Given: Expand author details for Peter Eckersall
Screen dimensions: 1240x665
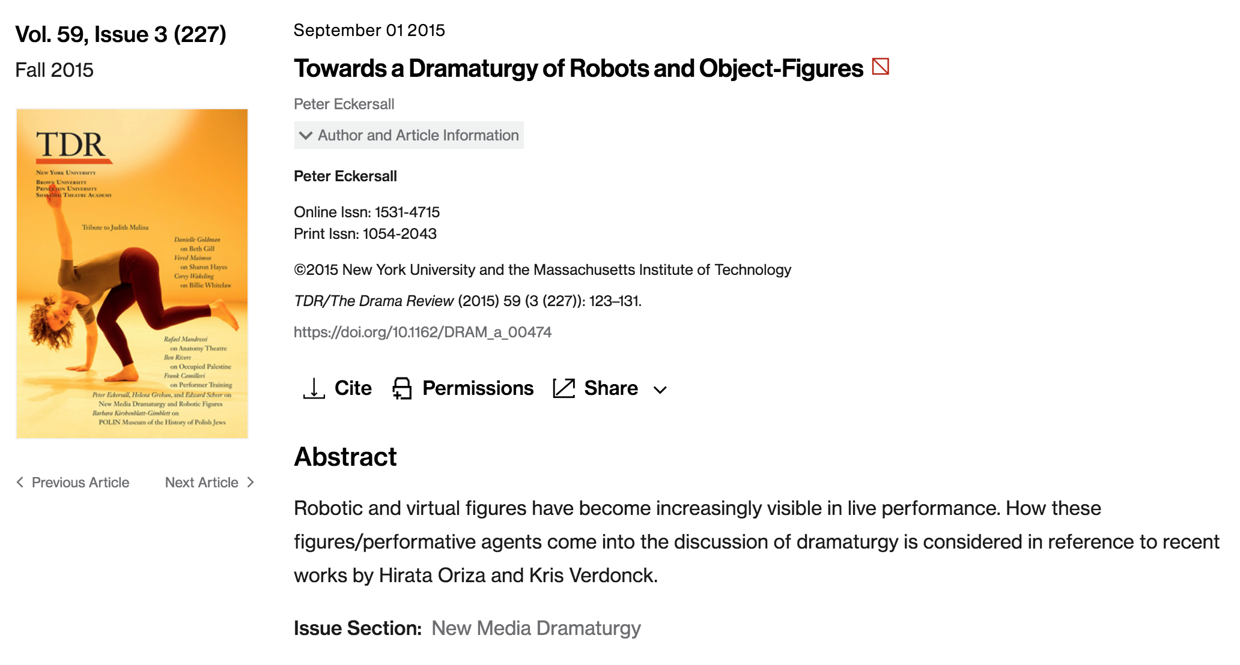Looking at the screenshot, I should point(344,104).
